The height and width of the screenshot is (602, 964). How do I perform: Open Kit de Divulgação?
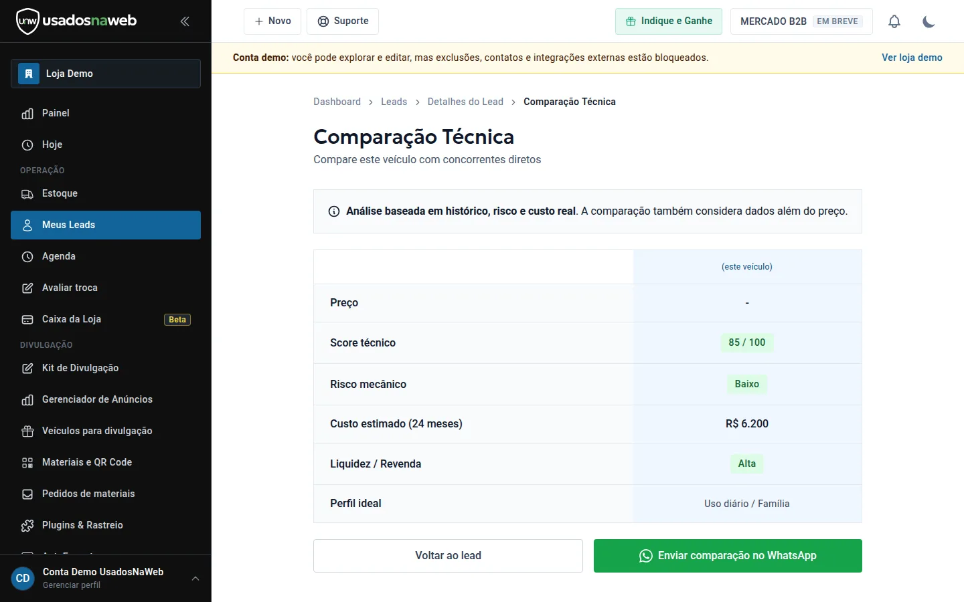[x=106, y=368]
